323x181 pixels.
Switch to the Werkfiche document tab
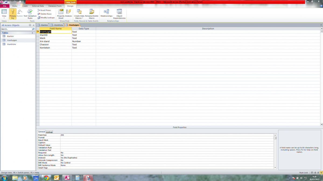click(x=57, y=25)
